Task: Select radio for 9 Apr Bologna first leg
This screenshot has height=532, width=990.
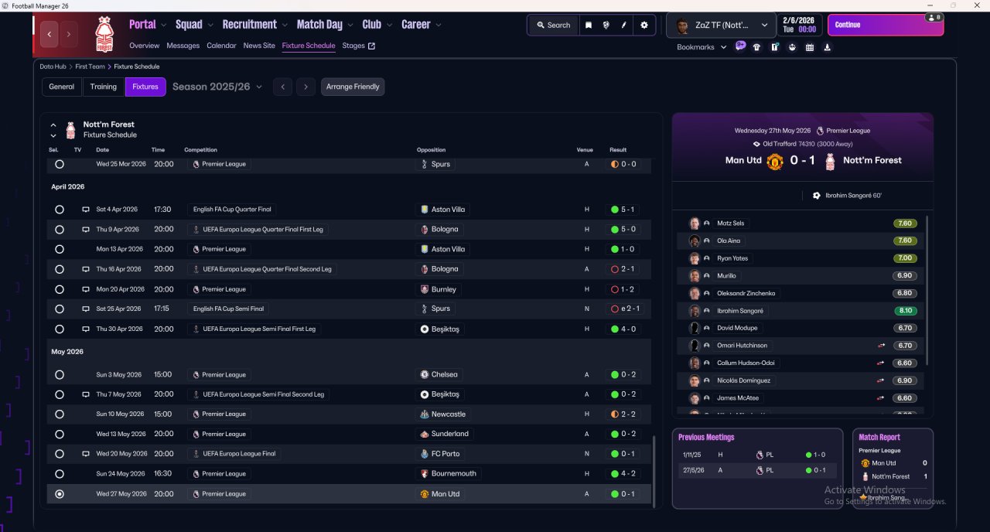Action: tap(60, 230)
